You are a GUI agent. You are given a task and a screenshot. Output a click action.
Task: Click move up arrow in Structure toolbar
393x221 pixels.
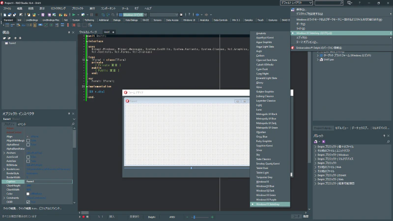click(x=15, y=38)
